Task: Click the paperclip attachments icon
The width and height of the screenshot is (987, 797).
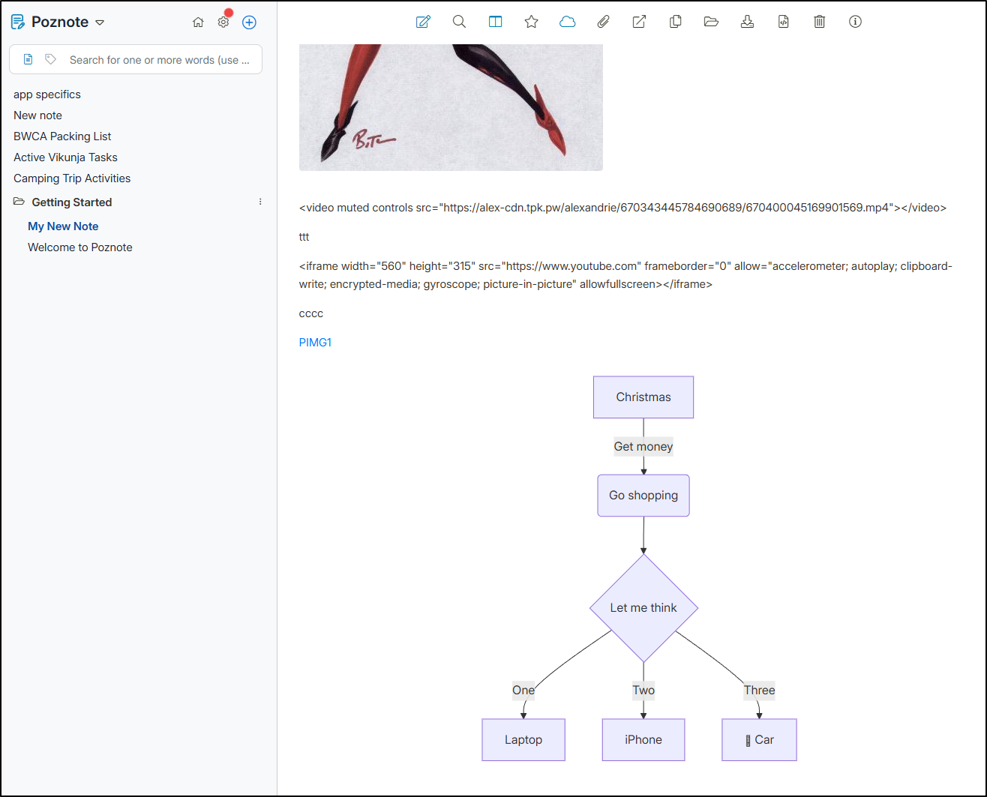Action: (603, 22)
